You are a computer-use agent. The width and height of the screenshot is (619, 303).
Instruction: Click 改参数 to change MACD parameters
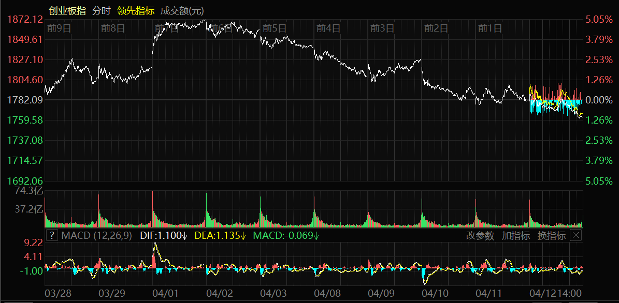(480, 236)
